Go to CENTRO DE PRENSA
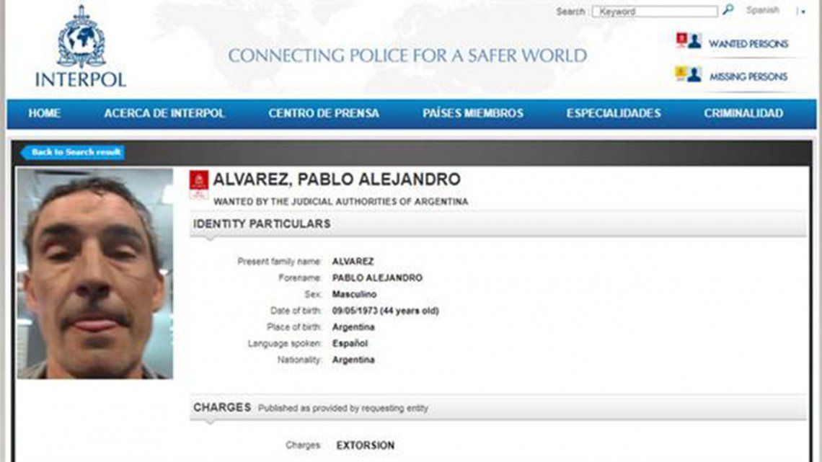The width and height of the screenshot is (822, 462). click(x=324, y=113)
